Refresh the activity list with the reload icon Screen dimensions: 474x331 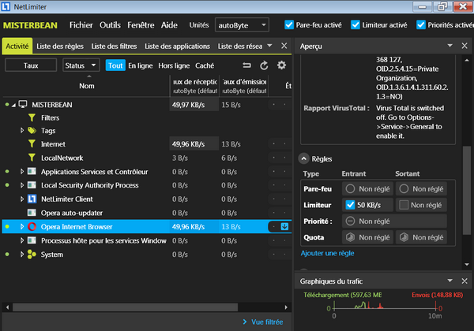(x=264, y=65)
